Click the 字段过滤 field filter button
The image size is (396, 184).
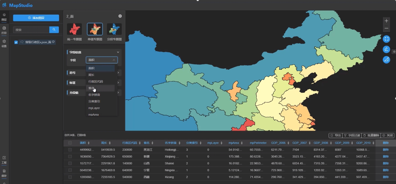(x=352, y=135)
